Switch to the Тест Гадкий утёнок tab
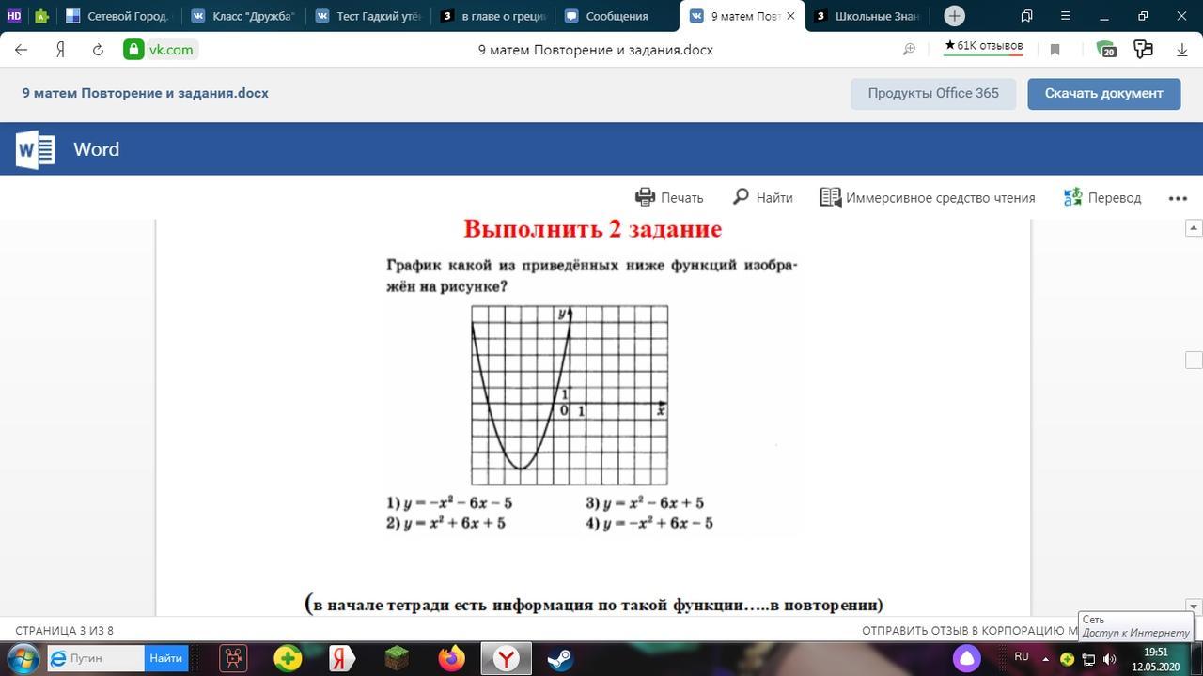 (x=367, y=16)
